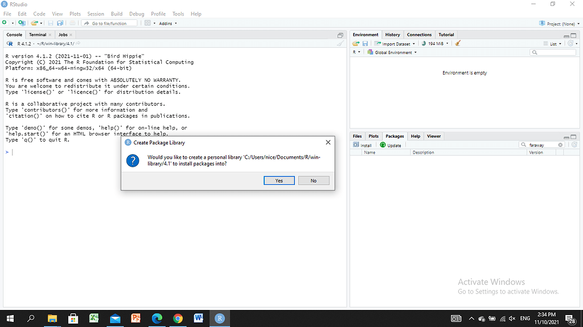Click the Refresh Packages icon
The height and width of the screenshot is (327, 583).
click(x=574, y=145)
